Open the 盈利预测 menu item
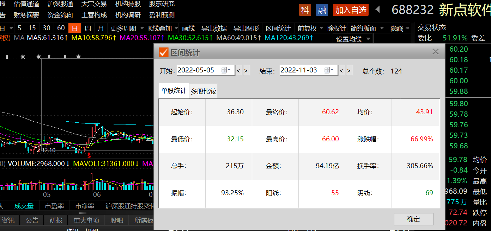This screenshot has width=491, height=231. point(162,15)
